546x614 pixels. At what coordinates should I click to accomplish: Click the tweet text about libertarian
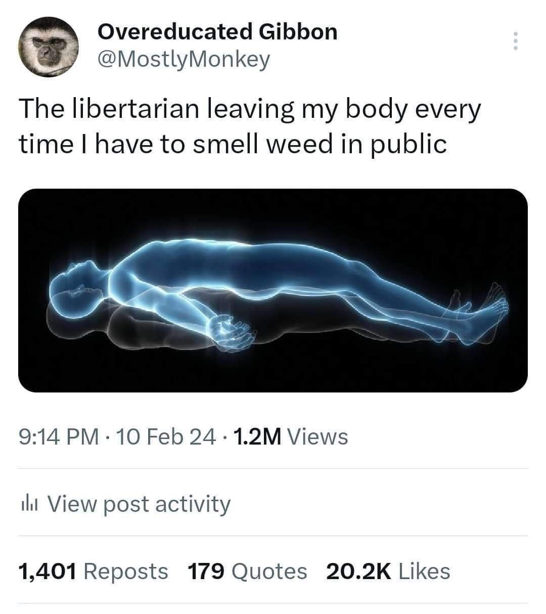(250, 126)
